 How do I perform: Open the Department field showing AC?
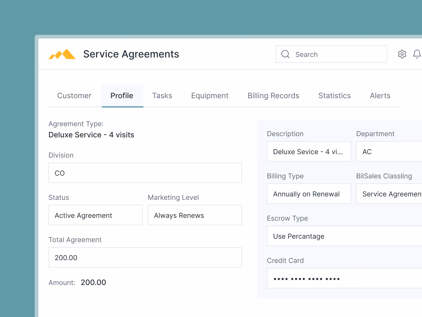(x=389, y=151)
